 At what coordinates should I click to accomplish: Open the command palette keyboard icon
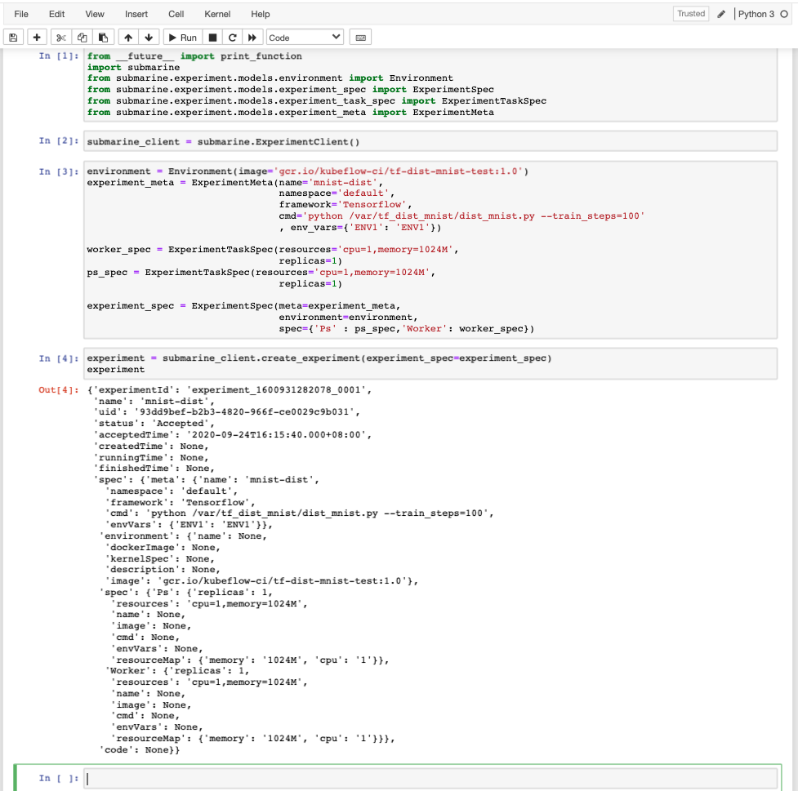360,38
